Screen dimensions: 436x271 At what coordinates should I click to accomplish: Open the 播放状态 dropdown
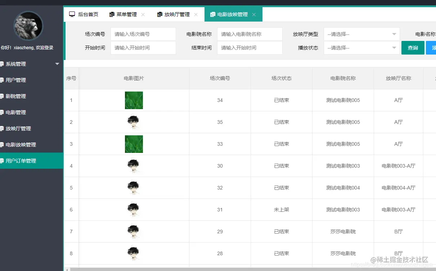[x=361, y=47]
